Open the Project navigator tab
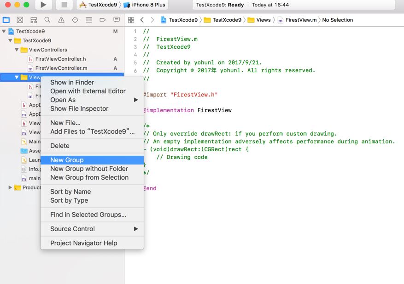The width and height of the screenshot is (404, 284). tap(6, 20)
